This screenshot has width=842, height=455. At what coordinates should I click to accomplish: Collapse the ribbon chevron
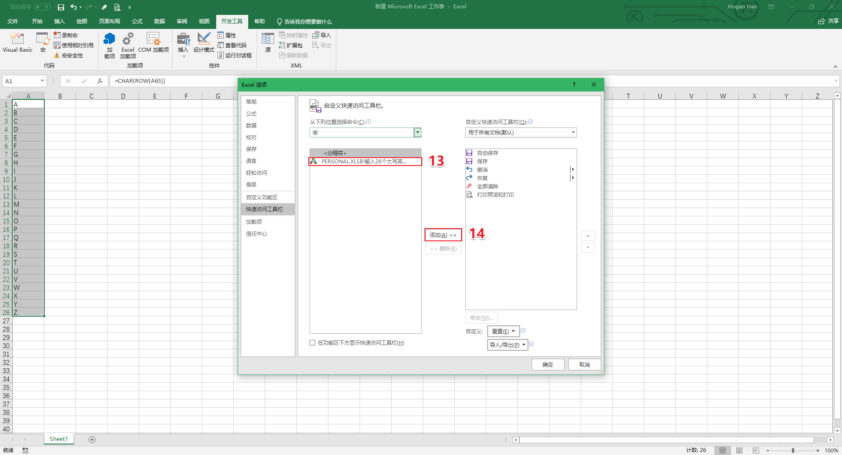click(835, 67)
